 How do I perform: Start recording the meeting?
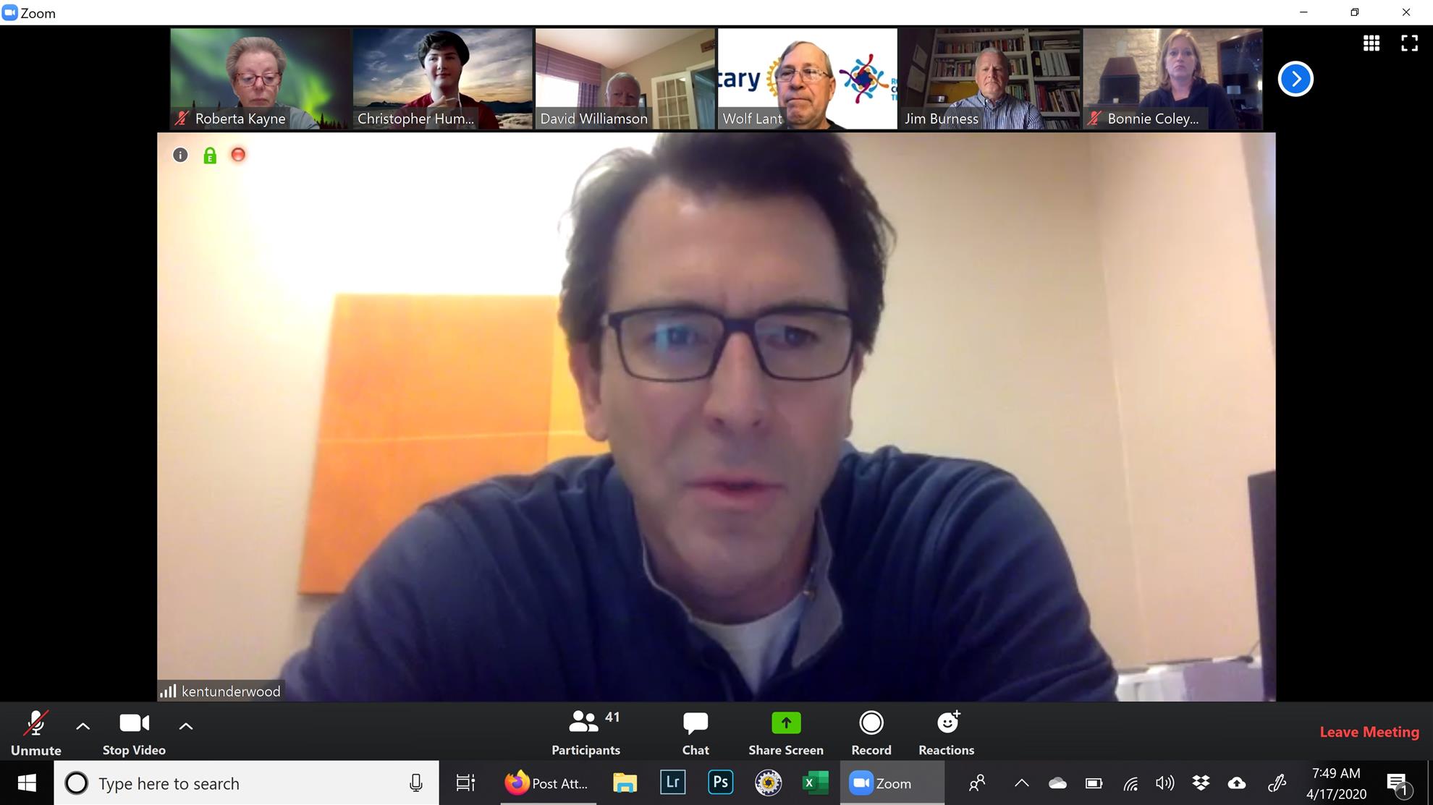(x=871, y=732)
